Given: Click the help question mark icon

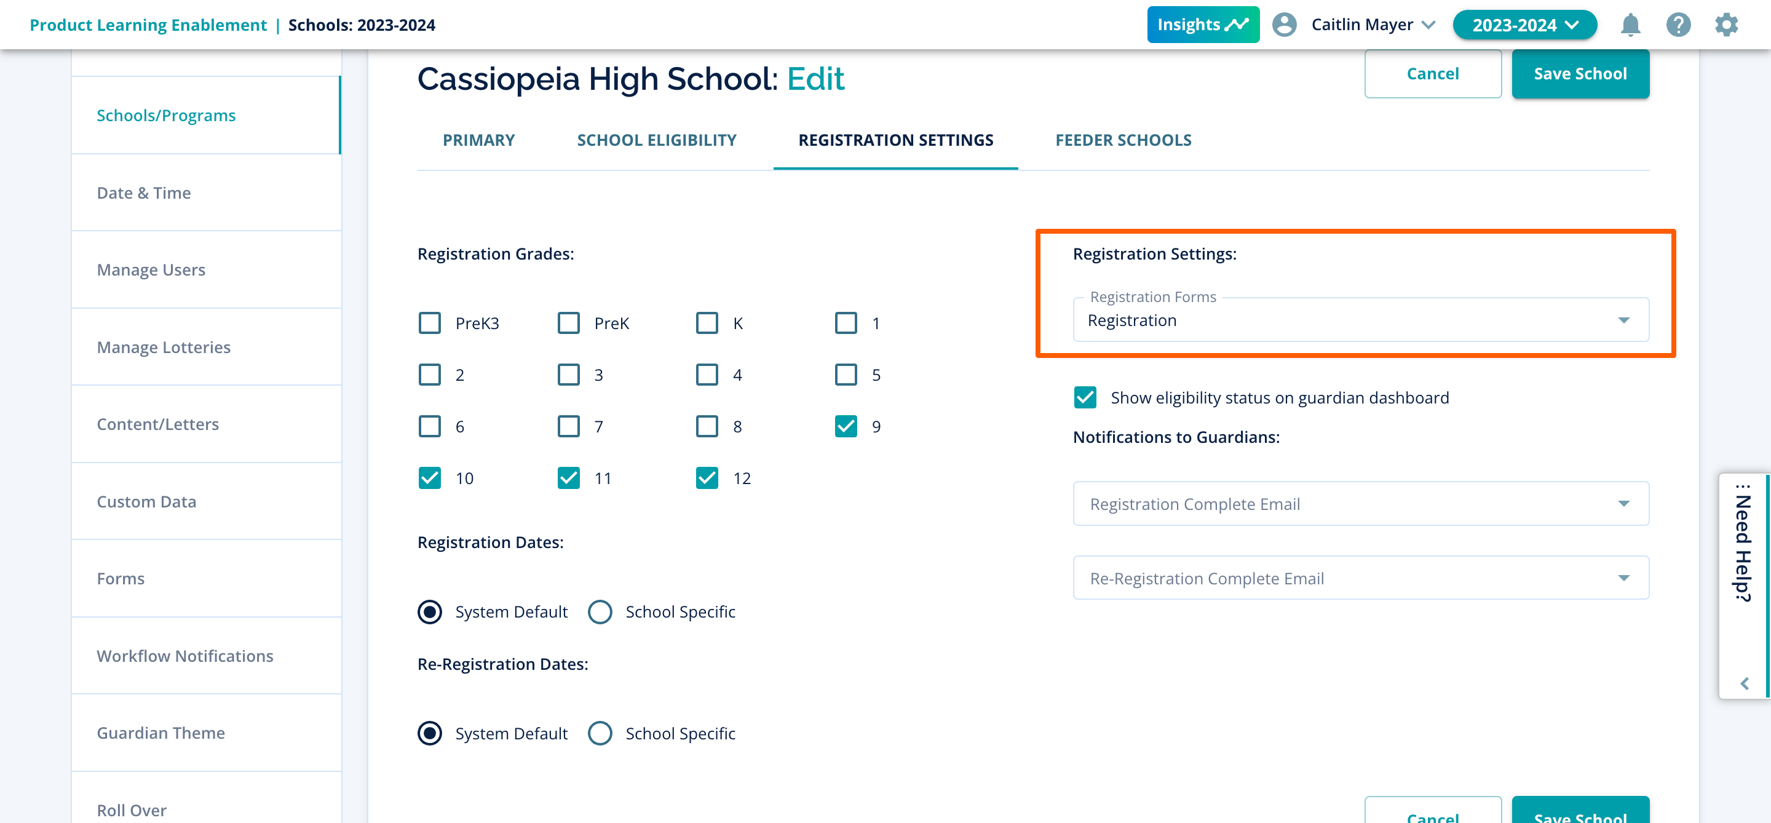Looking at the screenshot, I should [x=1678, y=25].
